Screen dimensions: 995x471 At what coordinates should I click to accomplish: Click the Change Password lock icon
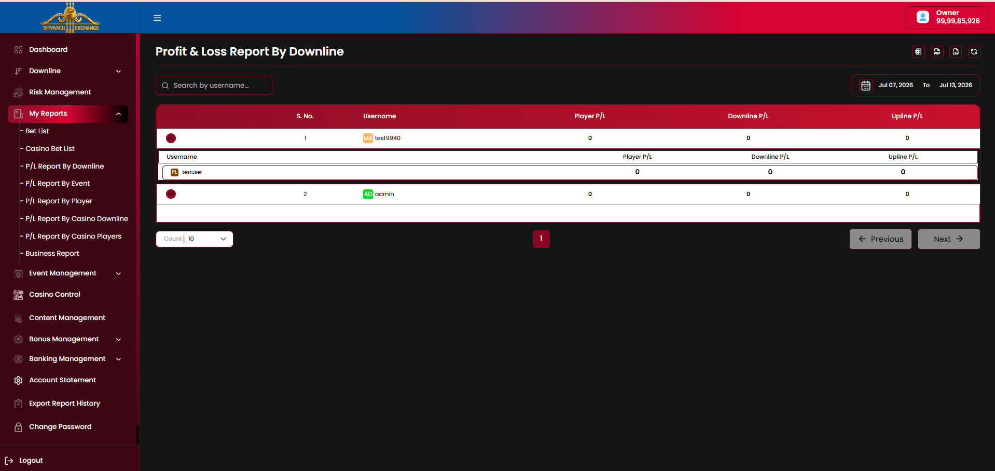[18, 427]
